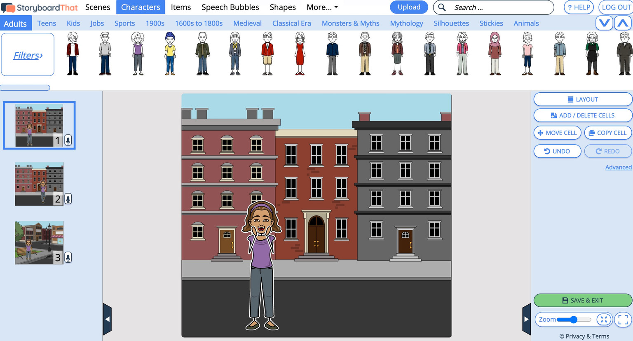Open the More... dropdown menu
This screenshot has height=341, width=633.
(x=322, y=7)
